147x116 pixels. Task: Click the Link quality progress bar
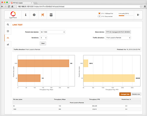pyautogui.click(x=126, y=16)
